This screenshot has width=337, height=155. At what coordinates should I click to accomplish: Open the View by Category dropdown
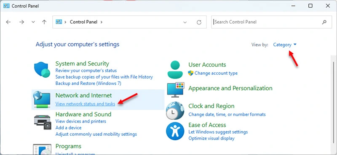coord(285,45)
